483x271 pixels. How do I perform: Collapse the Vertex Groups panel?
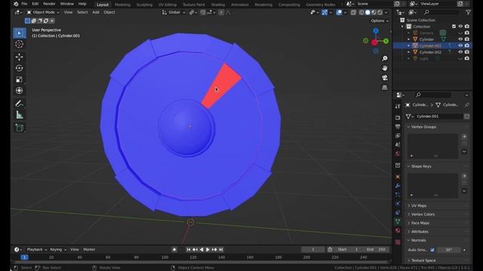(x=423, y=127)
